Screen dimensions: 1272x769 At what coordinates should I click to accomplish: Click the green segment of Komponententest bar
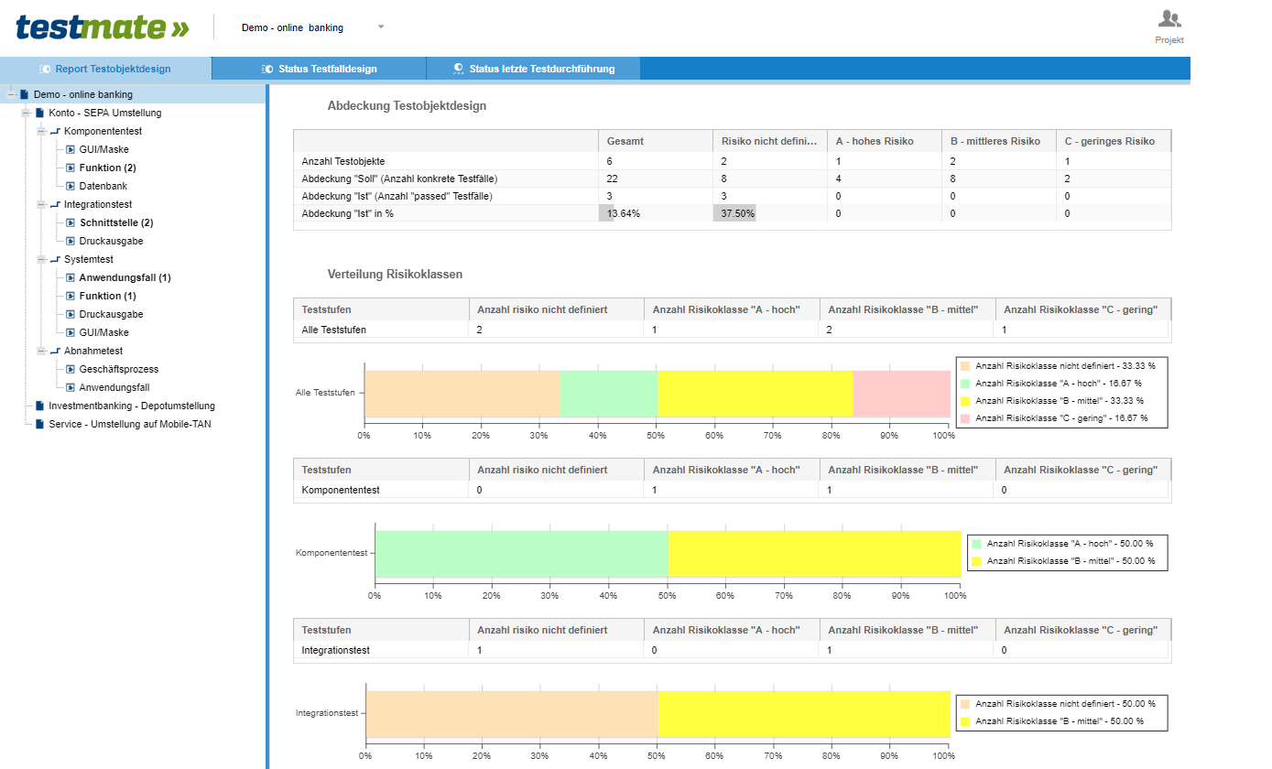[521, 554]
